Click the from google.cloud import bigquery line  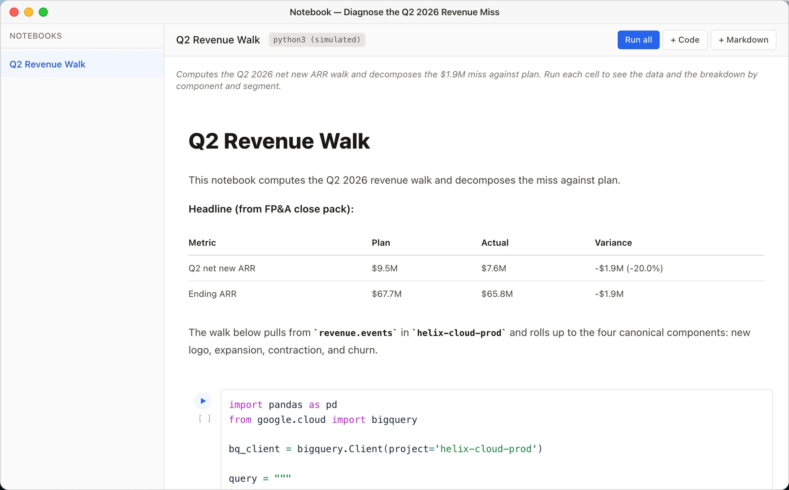(323, 420)
